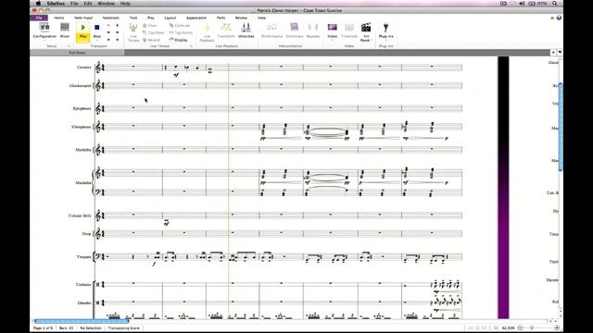Switch to the View ribbon tab
The height and width of the screenshot is (333, 593).
pos(261,18)
